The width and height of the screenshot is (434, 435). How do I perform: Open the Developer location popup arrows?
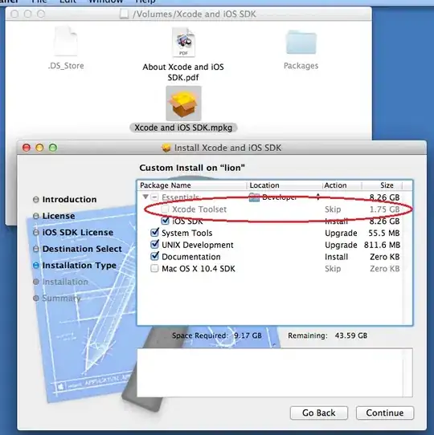tap(317, 197)
